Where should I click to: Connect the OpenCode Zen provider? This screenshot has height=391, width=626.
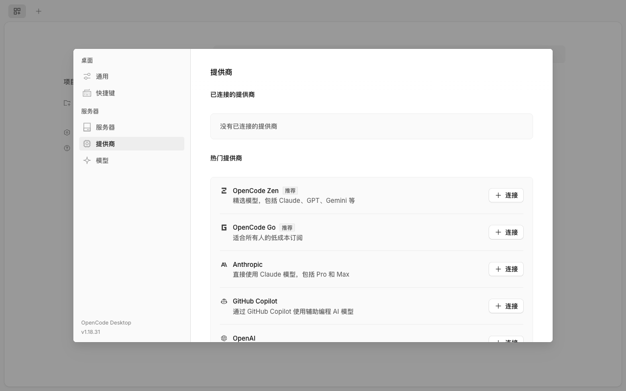[506, 195]
